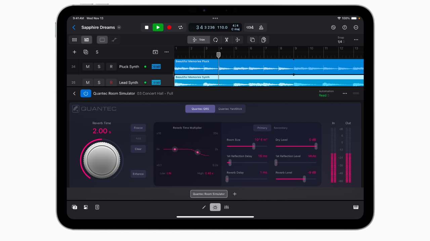Image resolution: width=430 pixels, height=241 pixels.
Task: Mute the Lead Synth track
Action: click(x=88, y=82)
